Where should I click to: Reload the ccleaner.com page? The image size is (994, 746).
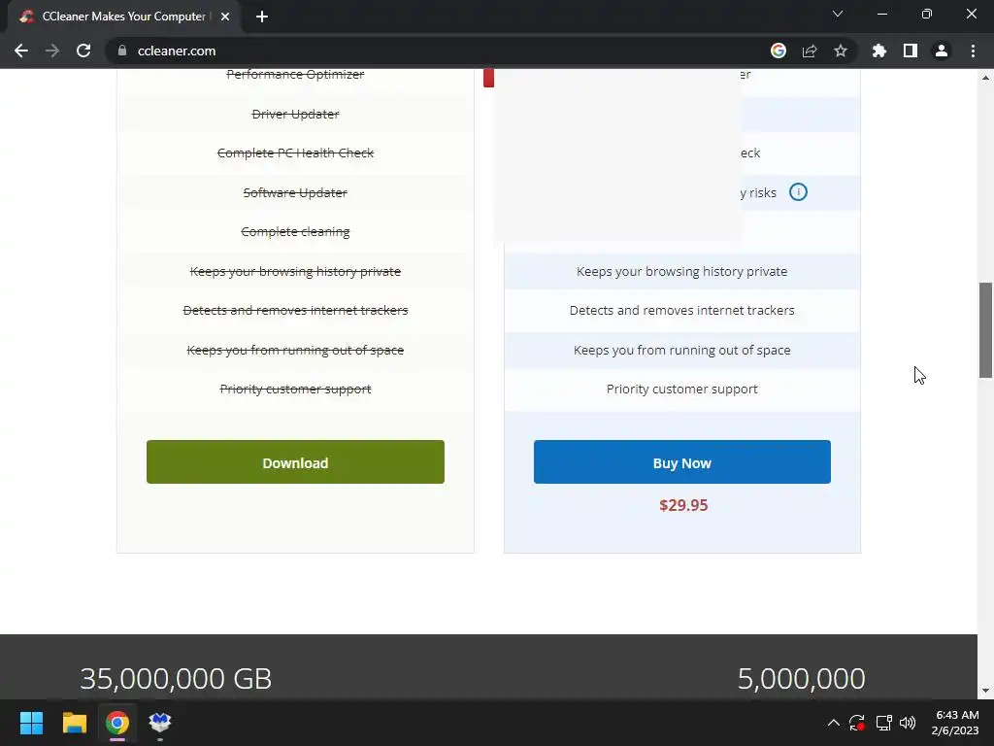[83, 51]
